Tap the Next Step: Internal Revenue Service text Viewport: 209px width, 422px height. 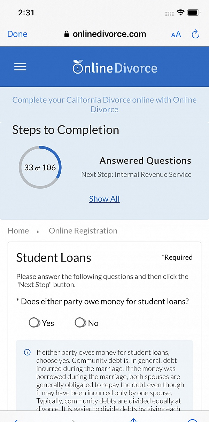tap(136, 174)
